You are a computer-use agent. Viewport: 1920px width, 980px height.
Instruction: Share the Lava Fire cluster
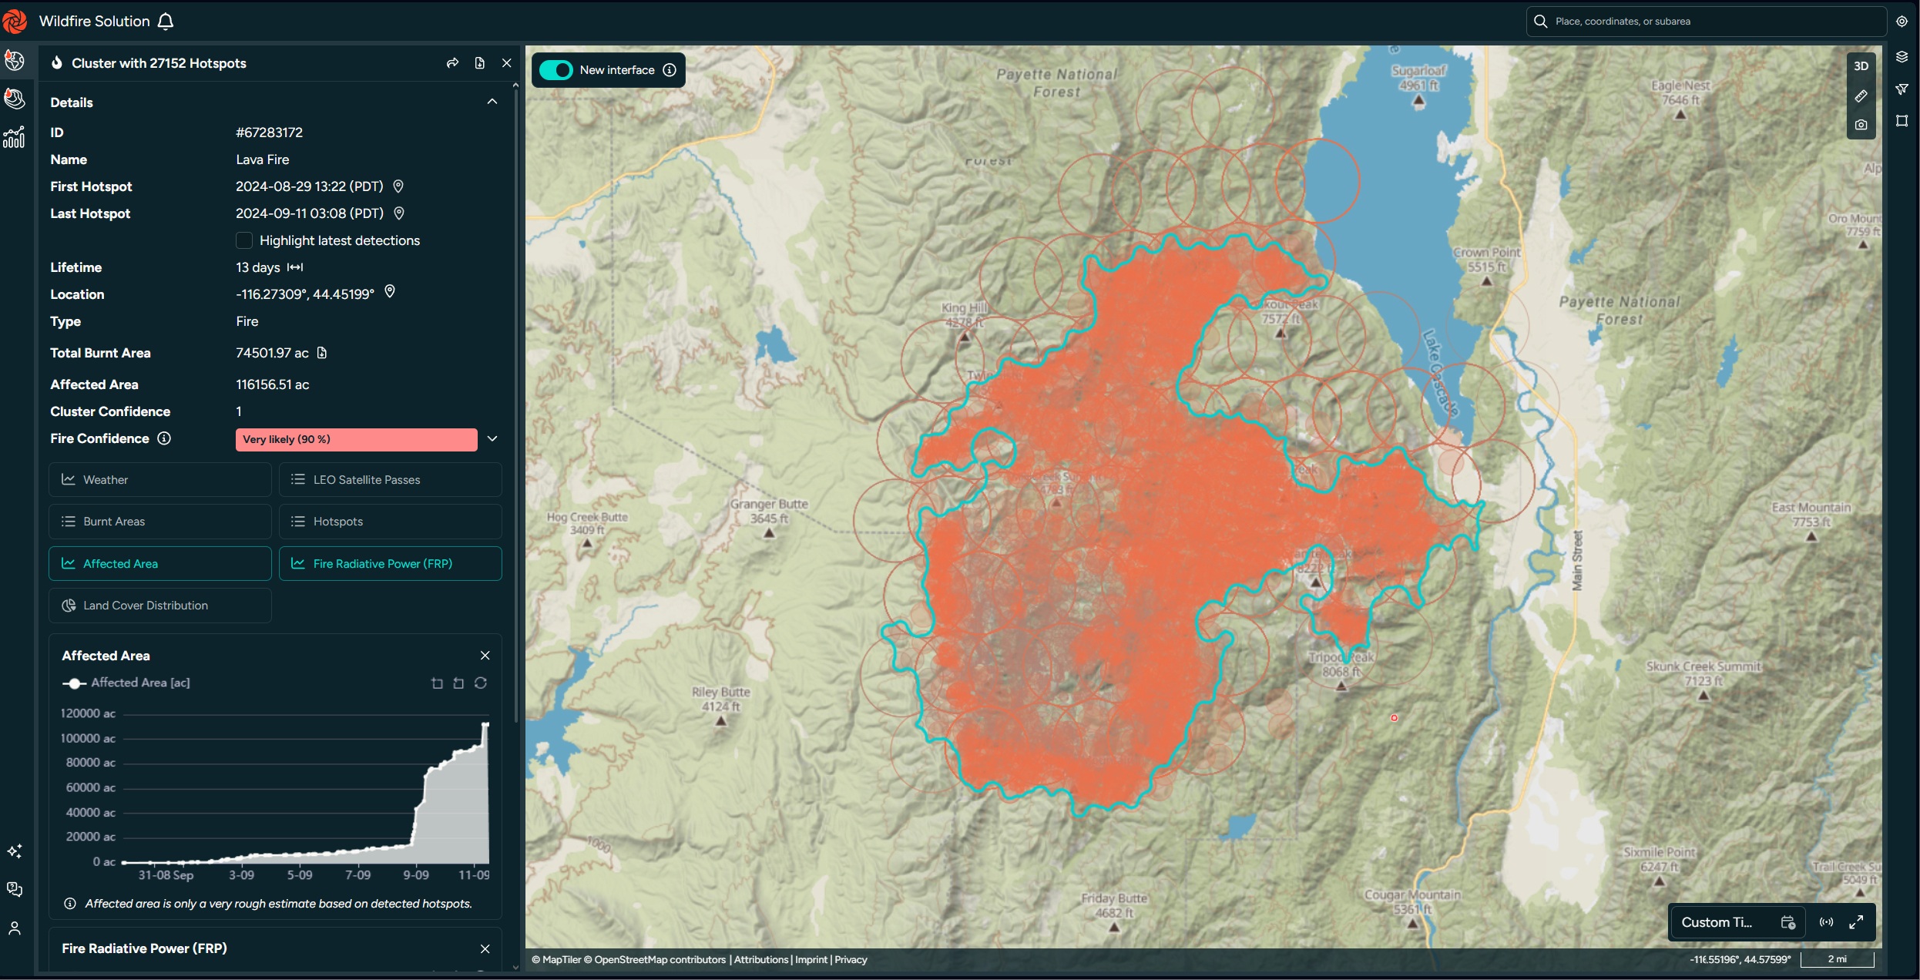click(452, 62)
